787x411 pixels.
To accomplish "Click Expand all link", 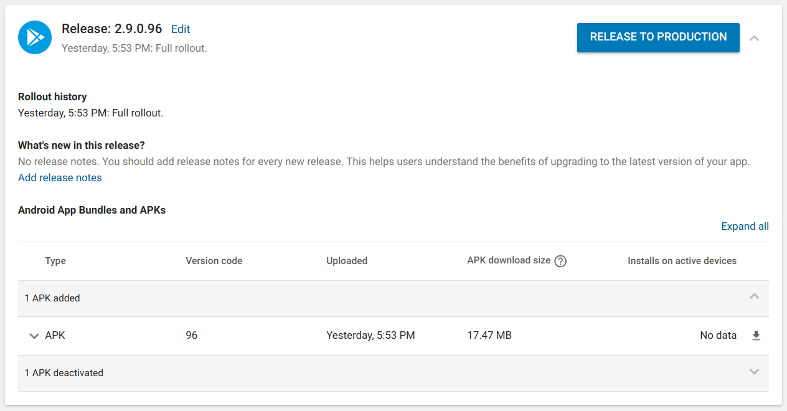I will click(x=745, y=226).
